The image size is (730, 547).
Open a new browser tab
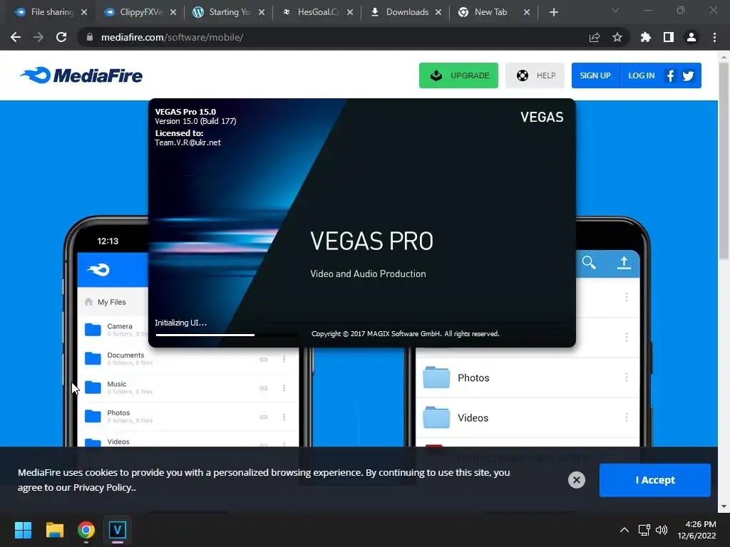click(553, 12)
